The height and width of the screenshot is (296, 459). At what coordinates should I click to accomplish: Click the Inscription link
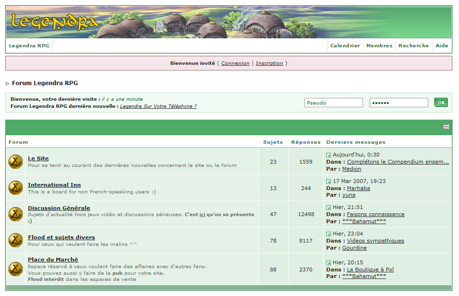click(x=269, y=63)
